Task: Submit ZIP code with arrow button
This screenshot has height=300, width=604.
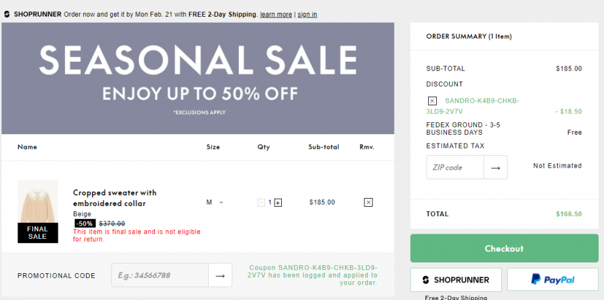Action: pos(495,168)
